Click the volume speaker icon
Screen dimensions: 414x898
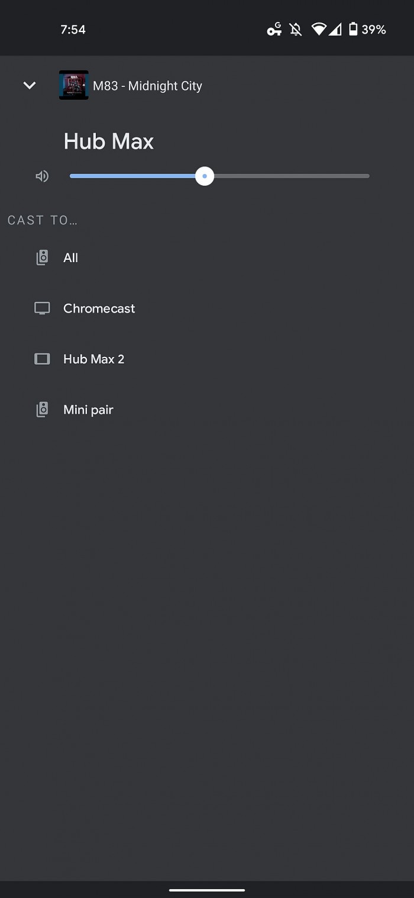(42, 176)
